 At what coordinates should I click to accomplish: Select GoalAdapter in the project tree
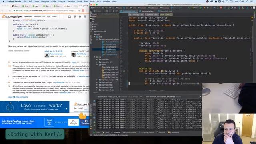tap(111, 47)
